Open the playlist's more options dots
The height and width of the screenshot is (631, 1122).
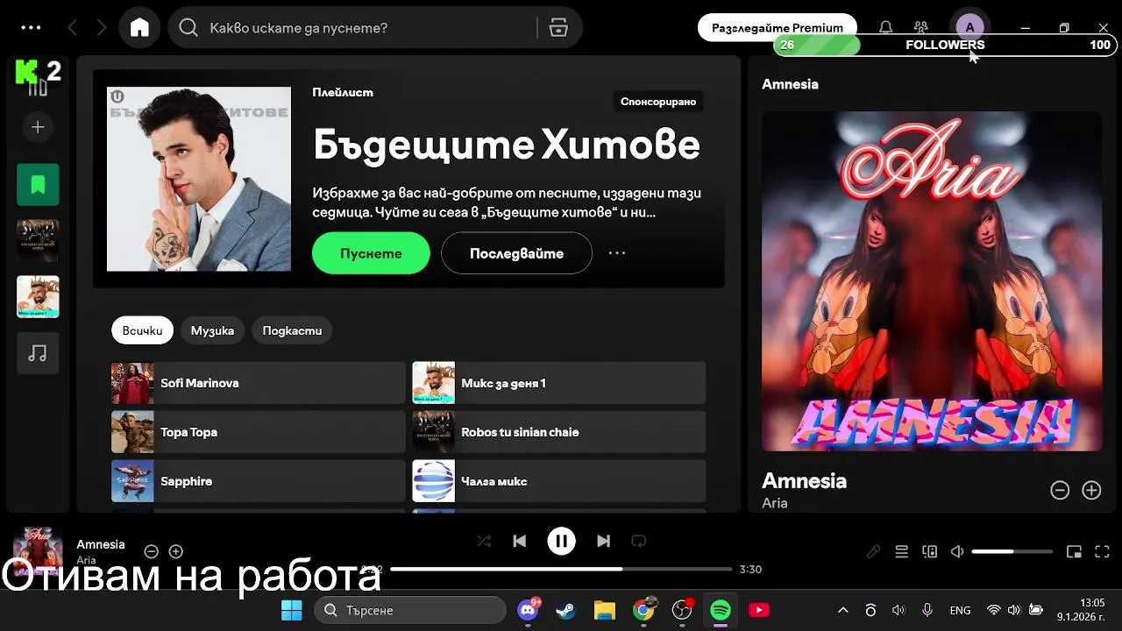[x=617, y=253]
